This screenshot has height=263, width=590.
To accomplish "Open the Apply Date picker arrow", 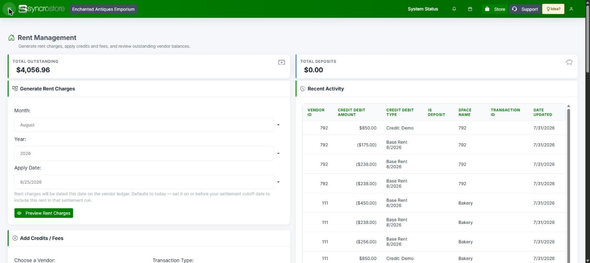I will point(278,182).
